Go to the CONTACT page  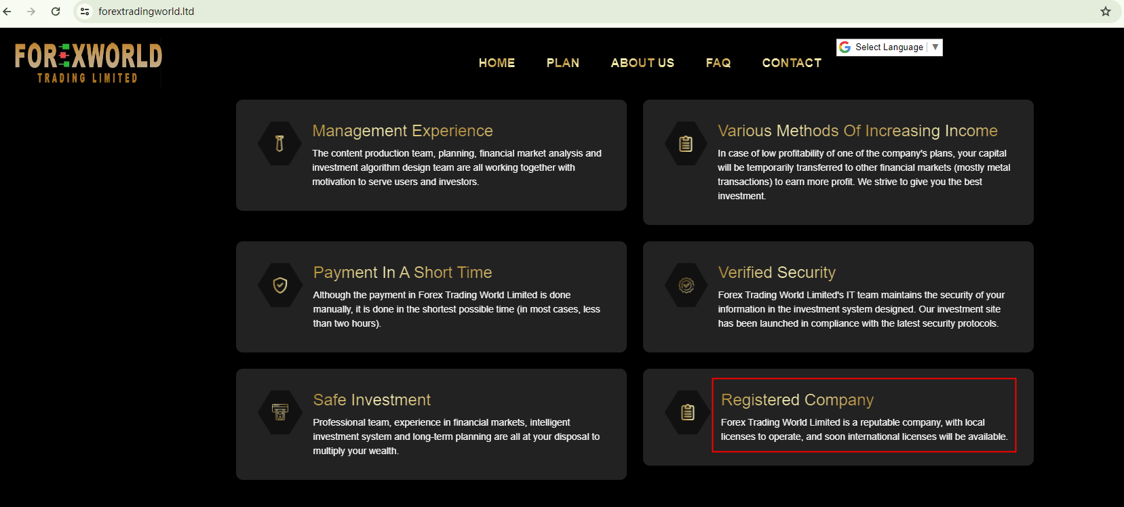point(792,63)
